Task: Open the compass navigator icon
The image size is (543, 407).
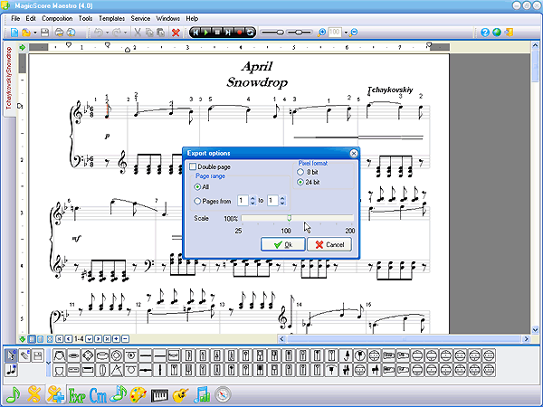Action: (x=223, y=395)
